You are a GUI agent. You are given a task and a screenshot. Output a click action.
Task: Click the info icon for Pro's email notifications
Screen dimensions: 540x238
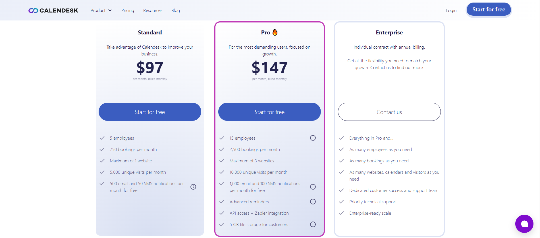313,187
